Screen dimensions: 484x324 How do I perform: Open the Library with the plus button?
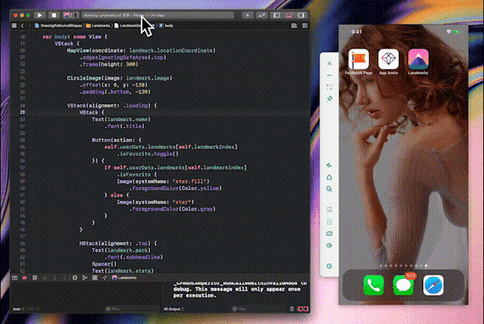(x=247, y=15)
